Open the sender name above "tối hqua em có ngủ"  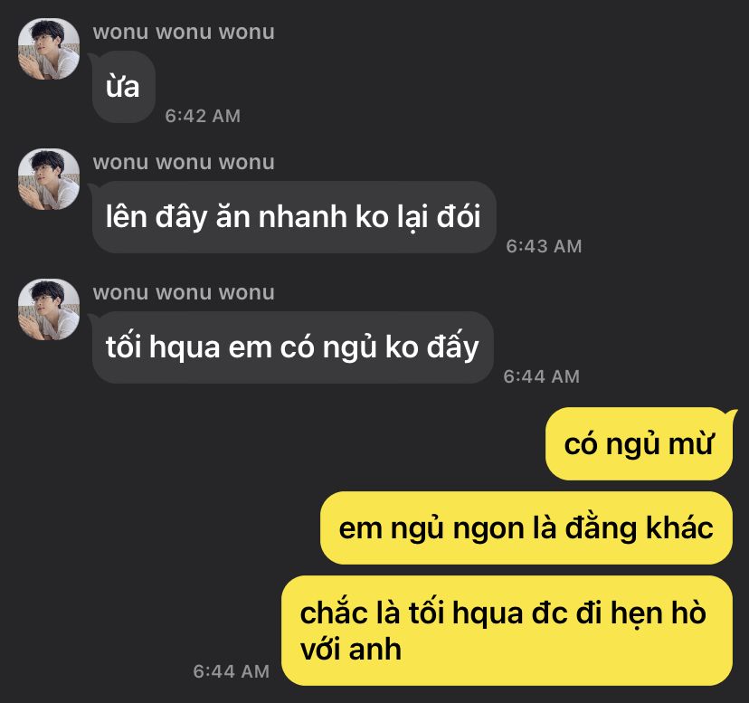coord(184,293)
